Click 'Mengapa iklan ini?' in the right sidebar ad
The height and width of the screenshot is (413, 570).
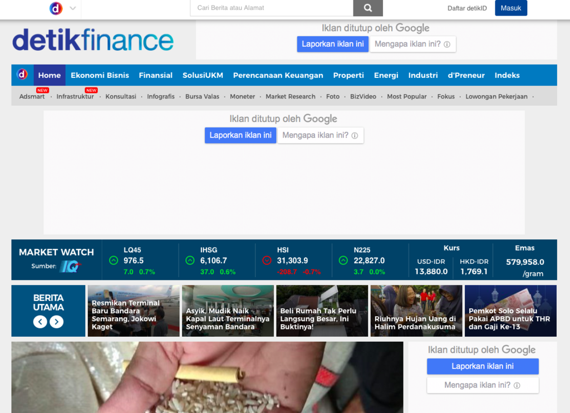click(483, 385)
